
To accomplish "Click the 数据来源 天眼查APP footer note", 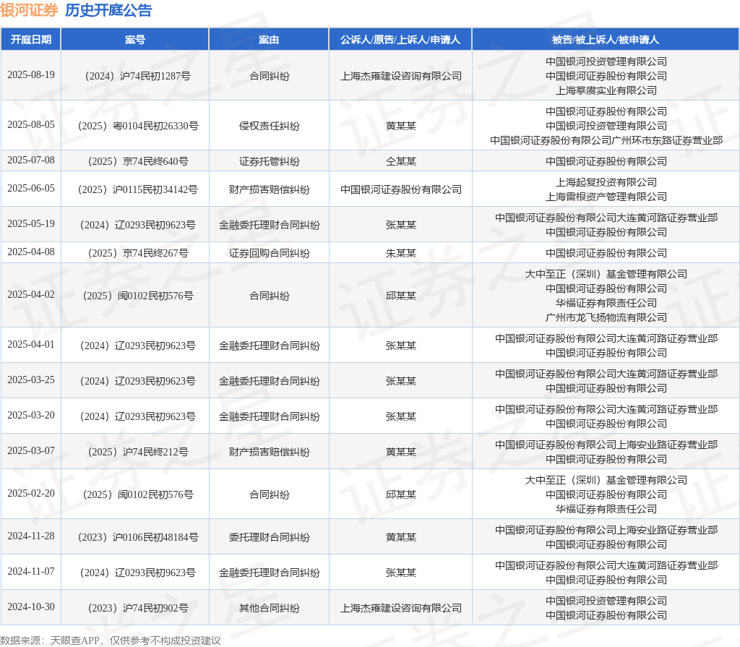I will (x=111, y=640).
